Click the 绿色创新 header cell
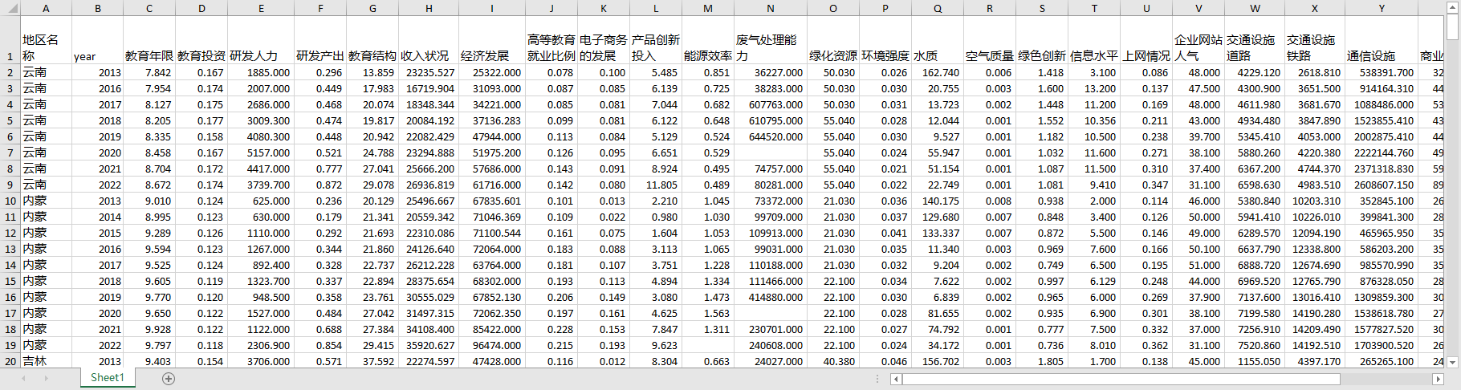The image size is (1461, 390). point(1042,40)
